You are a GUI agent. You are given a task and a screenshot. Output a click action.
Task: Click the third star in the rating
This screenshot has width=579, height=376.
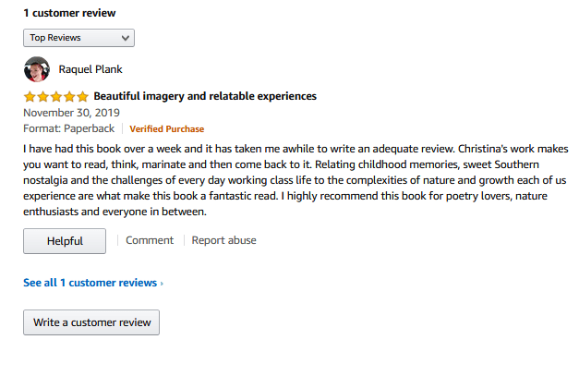click(55, 96)
